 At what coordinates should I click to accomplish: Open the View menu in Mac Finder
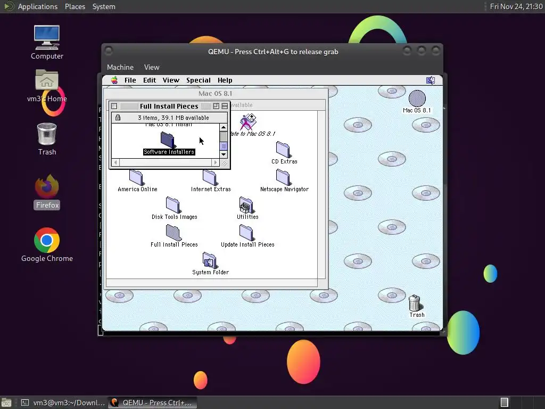[171, 80]
